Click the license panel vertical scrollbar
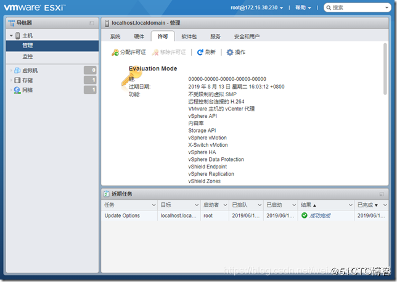This screenshot has height=282, width=397. point(385,69)
